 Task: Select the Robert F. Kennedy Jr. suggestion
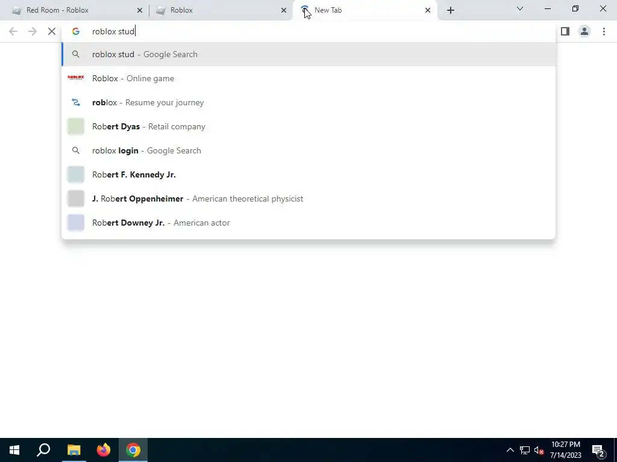click(x=309, y=174)
